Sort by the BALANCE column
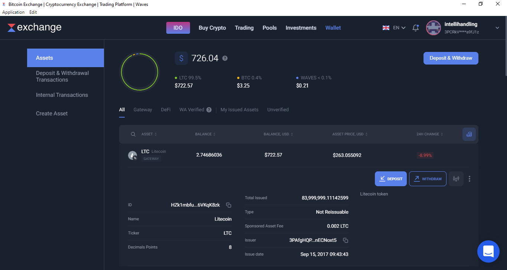Viewport: 507px width, 270px height. [205, 134]
